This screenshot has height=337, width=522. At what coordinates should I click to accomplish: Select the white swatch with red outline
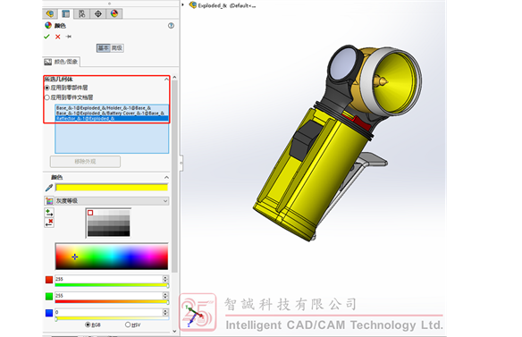[90, 213]
